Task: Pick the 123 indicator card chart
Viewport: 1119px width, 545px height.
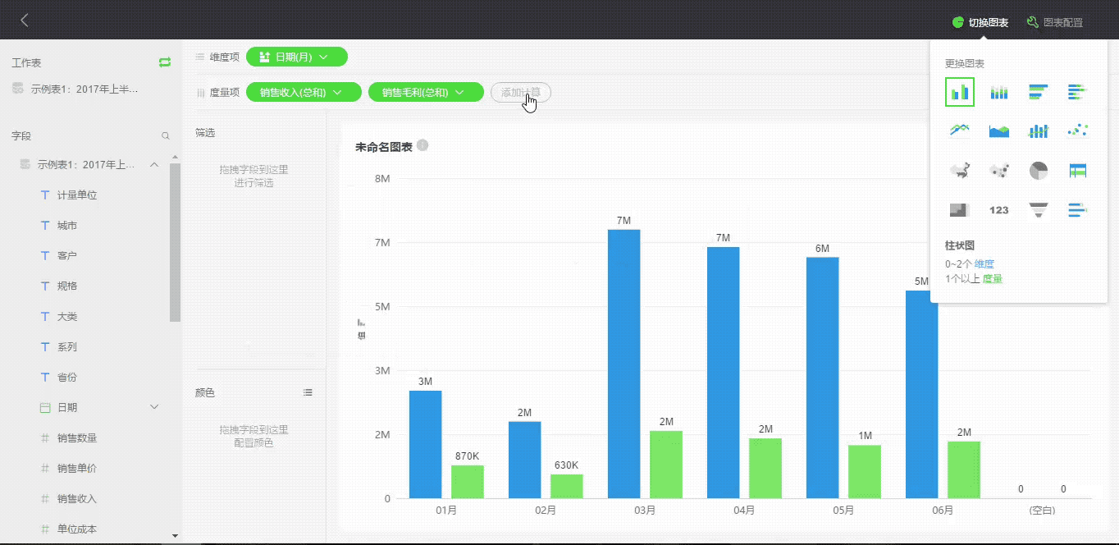Action: tap(998, 209)
